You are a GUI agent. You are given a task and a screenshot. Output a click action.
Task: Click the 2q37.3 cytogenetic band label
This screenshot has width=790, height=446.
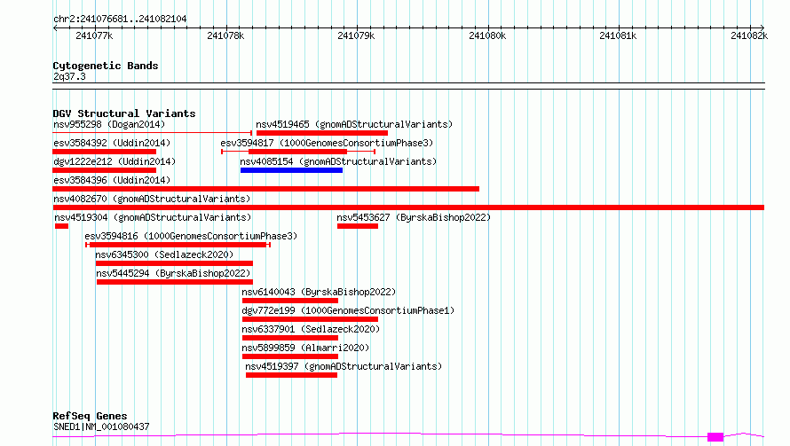(x=69, y=76)
